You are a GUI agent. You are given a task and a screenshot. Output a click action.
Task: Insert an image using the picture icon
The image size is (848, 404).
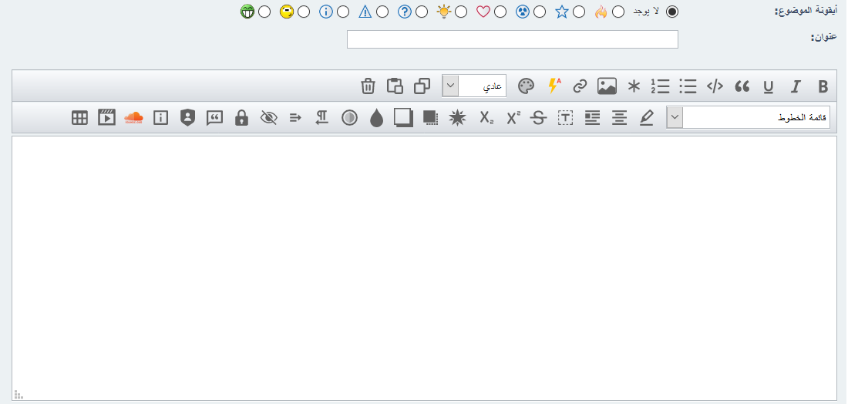[607, 86]
